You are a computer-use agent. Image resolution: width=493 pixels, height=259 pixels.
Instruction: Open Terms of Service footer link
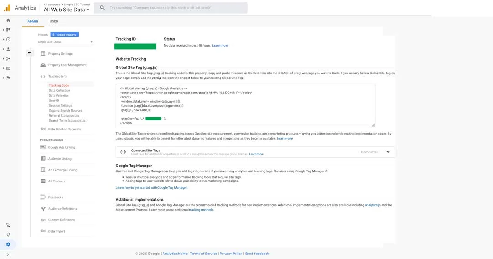click(x=204, y=254)
